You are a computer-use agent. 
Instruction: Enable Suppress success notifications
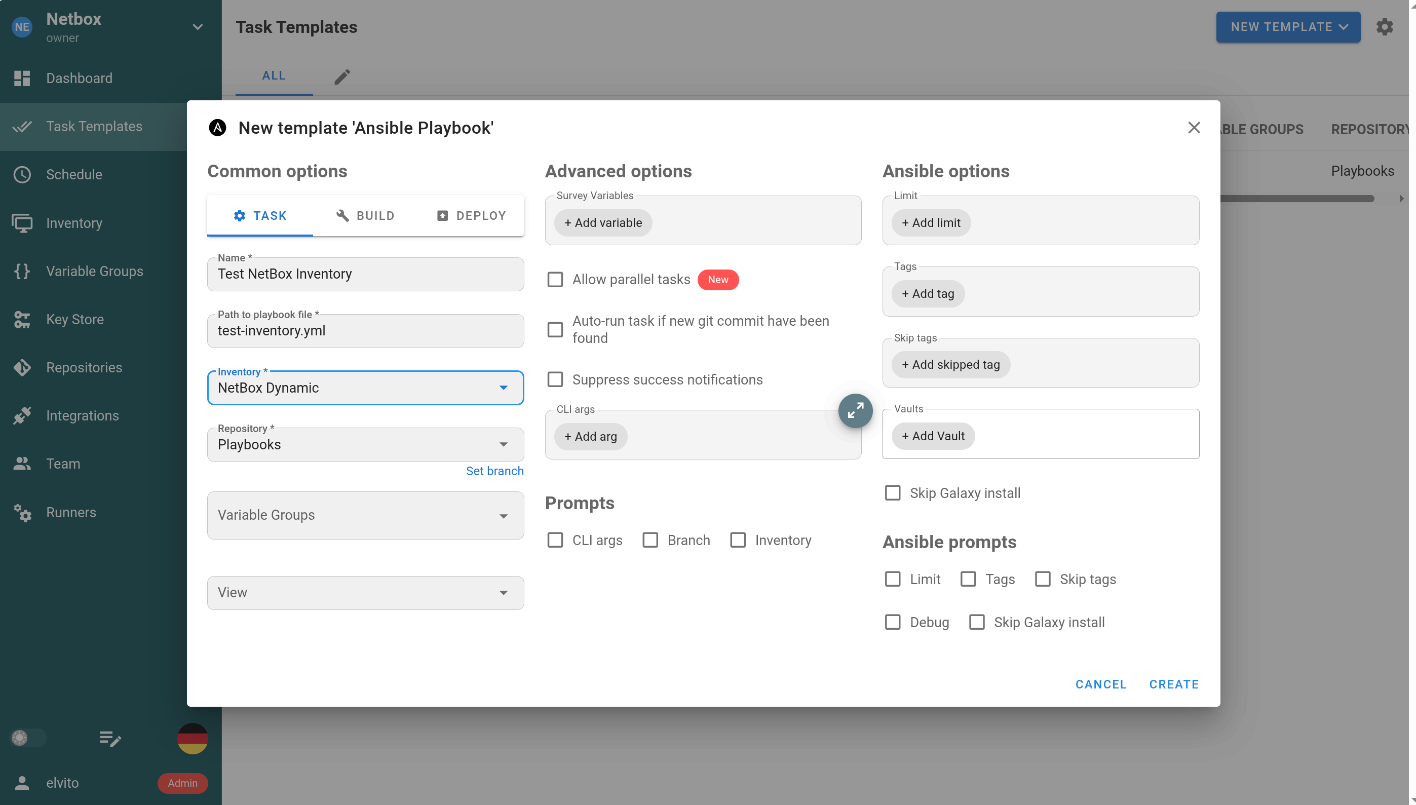pos(555,380)
